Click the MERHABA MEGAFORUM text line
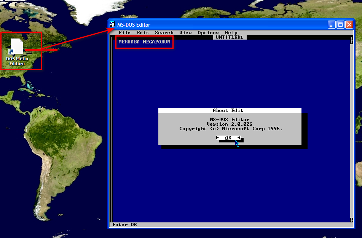362x238 pixels. (144, 42)
